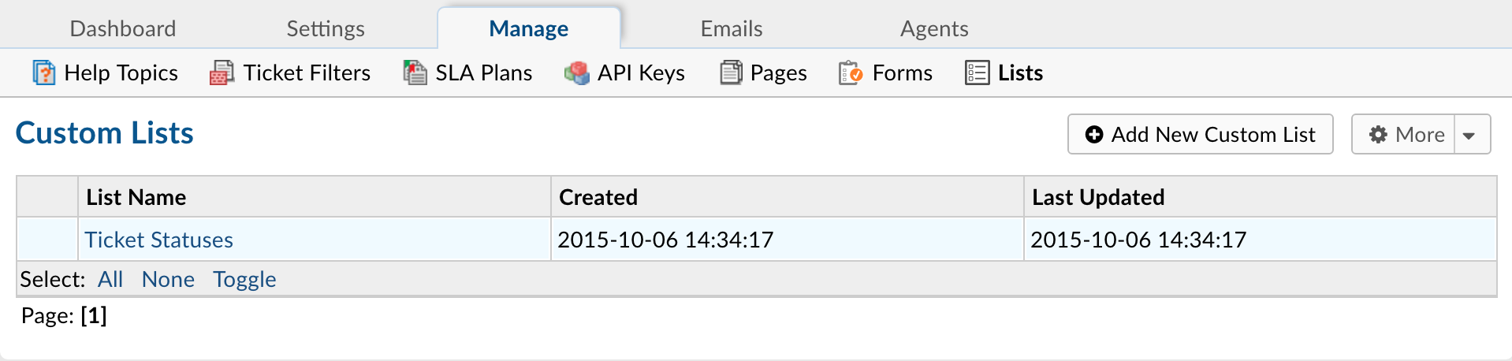Open the Dashboard tab

[123, 29]
